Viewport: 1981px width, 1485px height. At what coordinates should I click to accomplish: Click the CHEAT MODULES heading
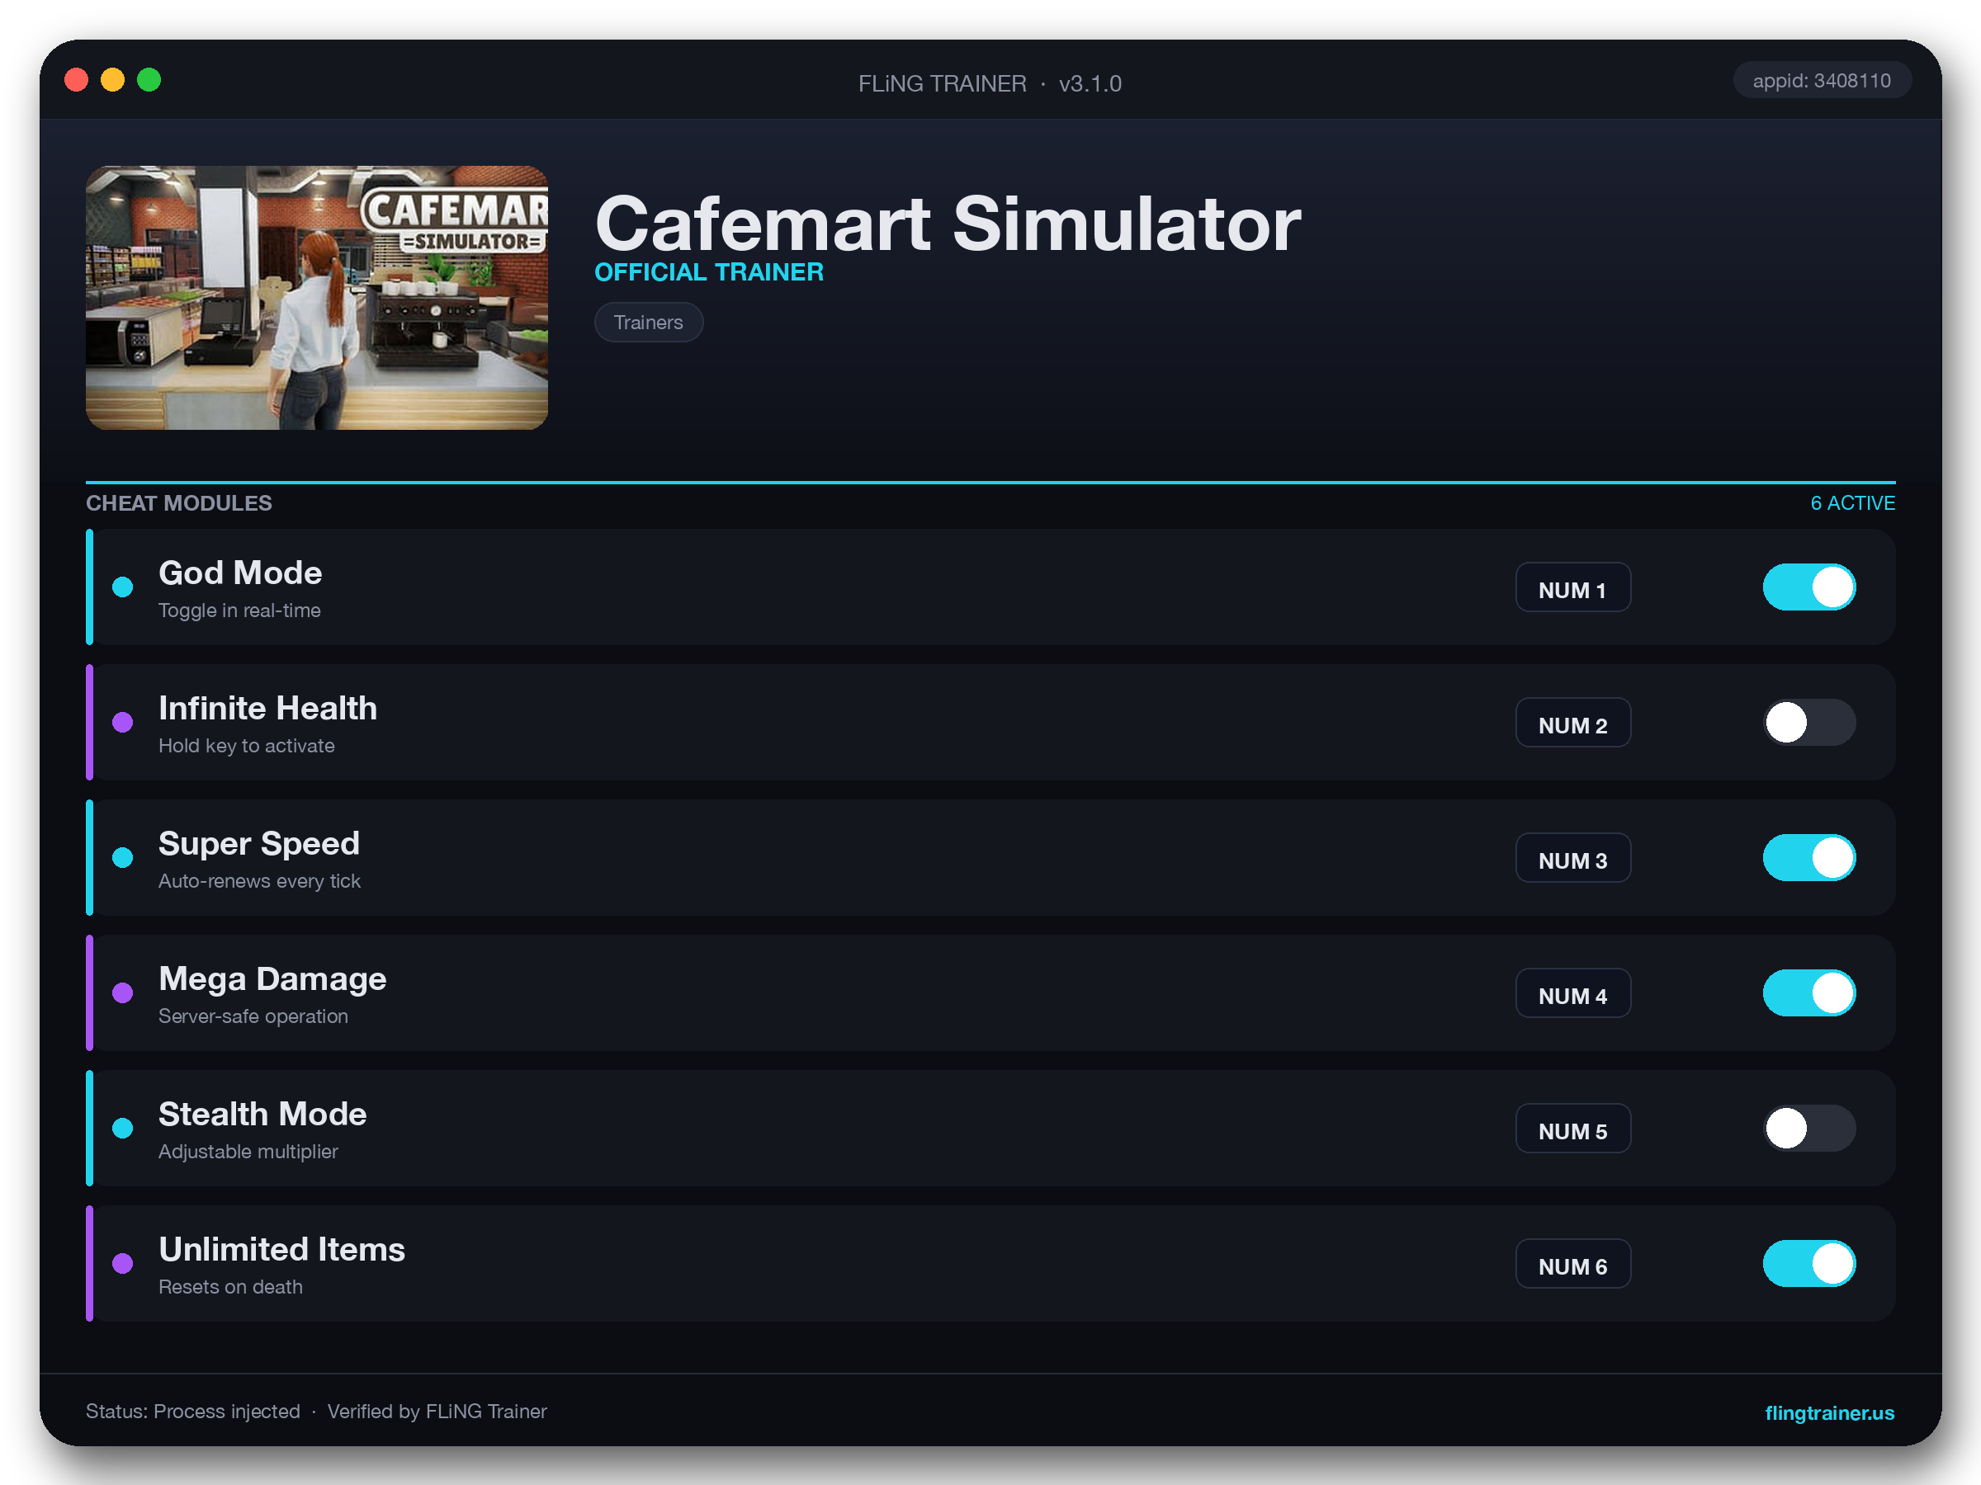178,503
